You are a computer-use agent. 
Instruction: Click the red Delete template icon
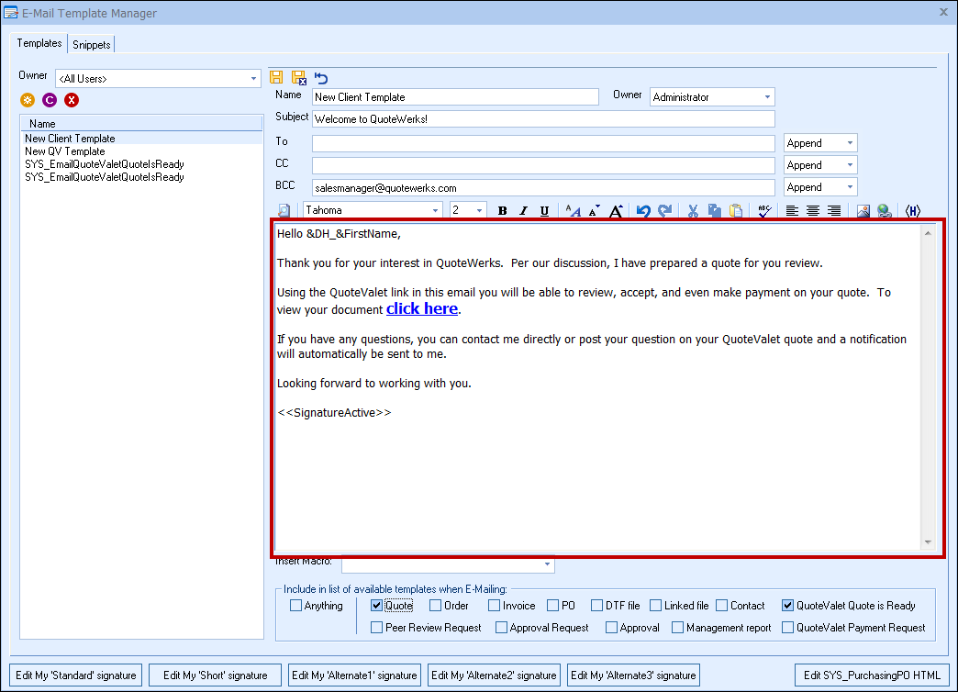point(72,100)
